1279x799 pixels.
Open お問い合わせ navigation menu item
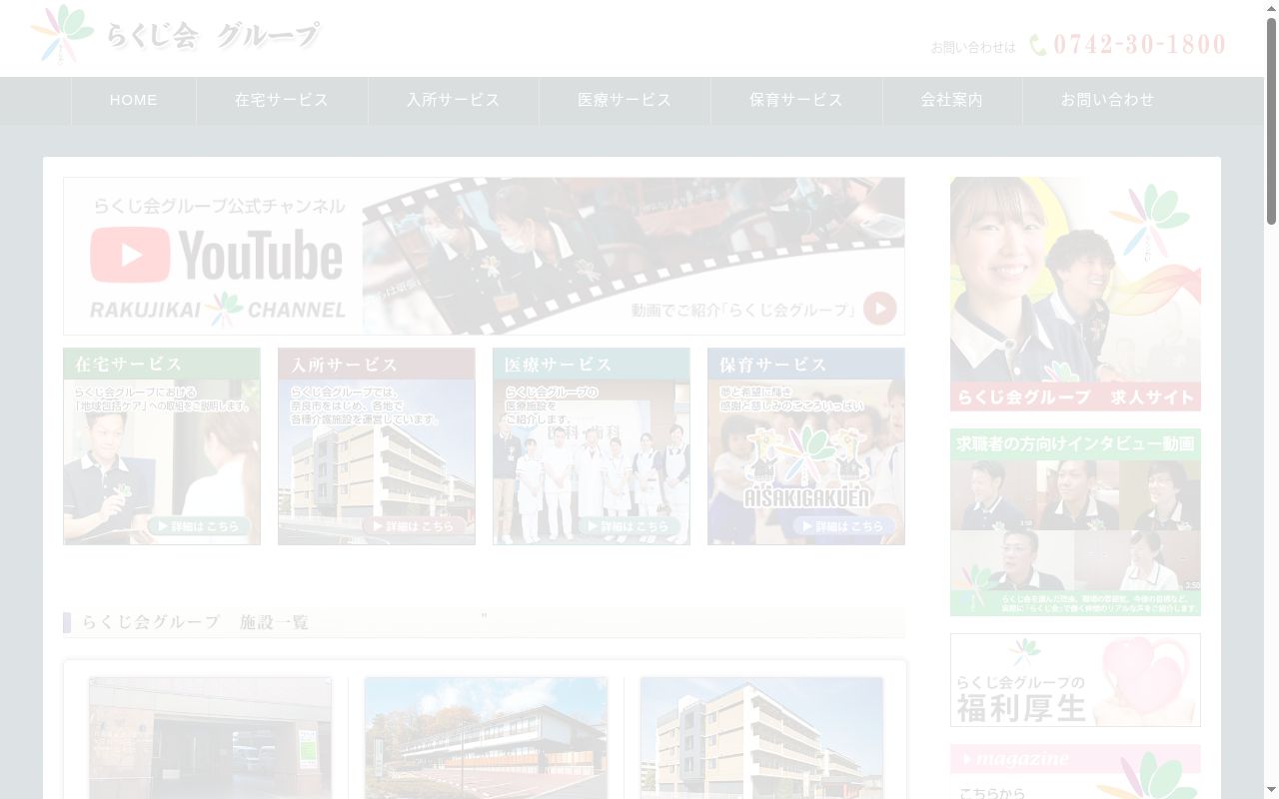click(x=1108, y=100)
